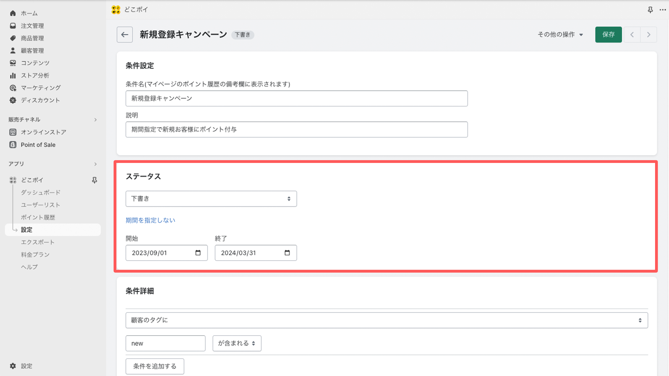Click 条件を追加する button

point(154,366)
